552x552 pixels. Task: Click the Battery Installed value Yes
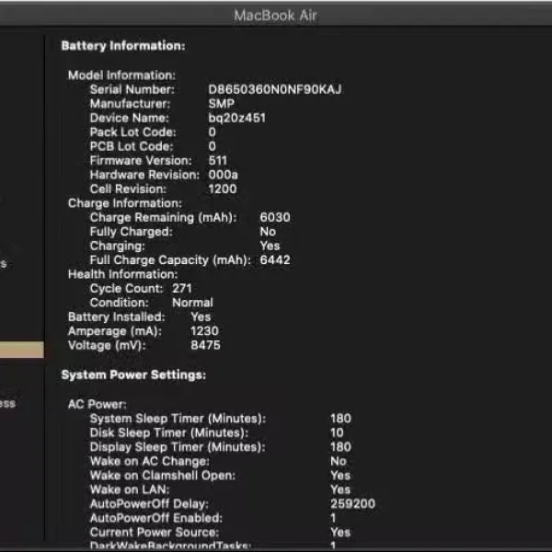pyautogui.click(x=201, y=316)
